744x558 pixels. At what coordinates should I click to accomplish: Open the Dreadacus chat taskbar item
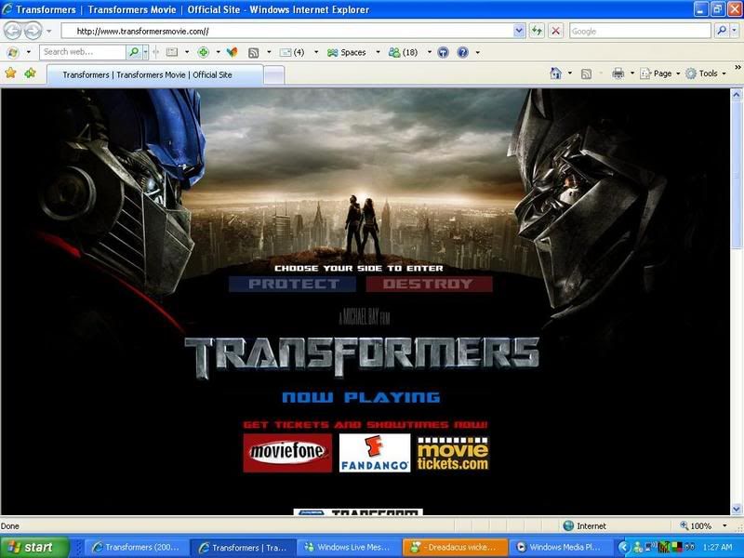(455, 547)
